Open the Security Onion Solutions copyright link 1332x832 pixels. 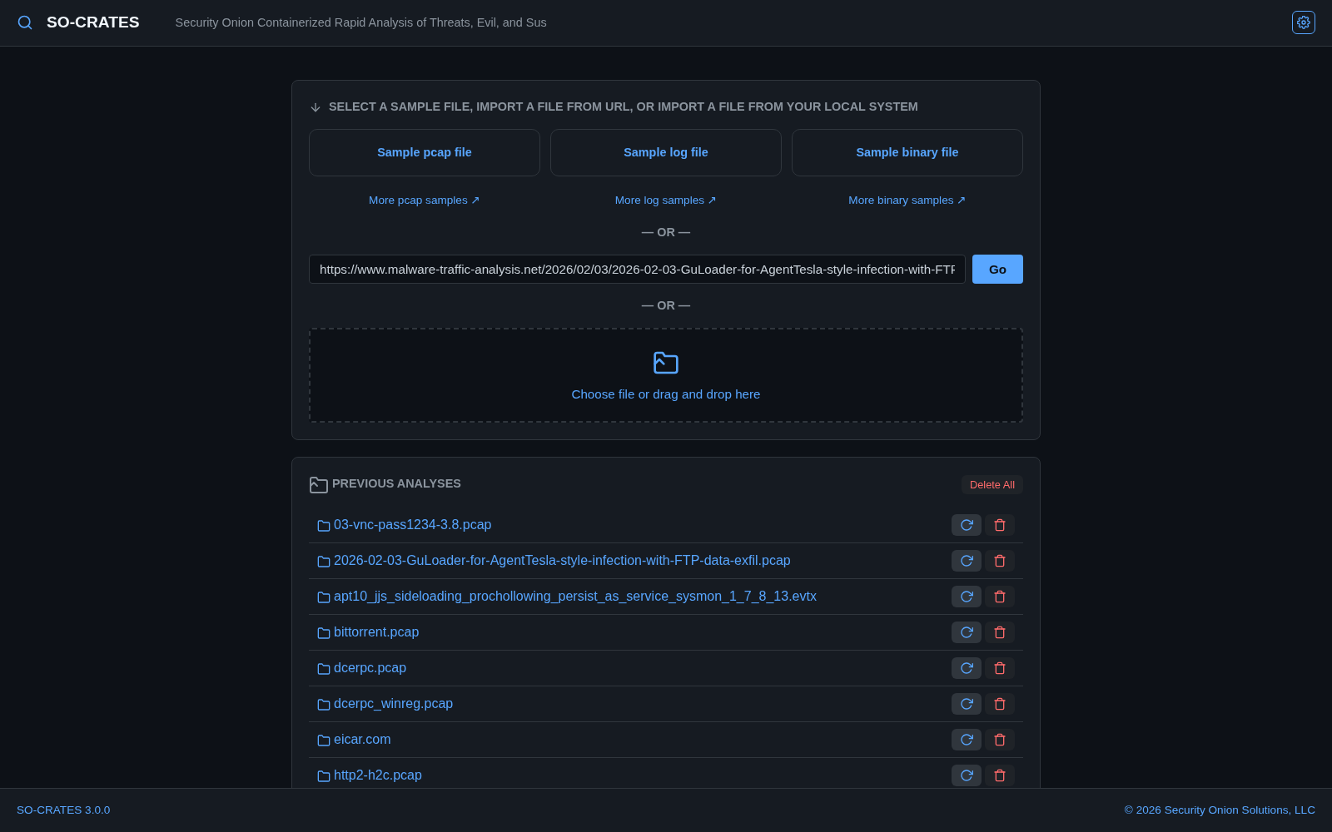click(1220, 810)
